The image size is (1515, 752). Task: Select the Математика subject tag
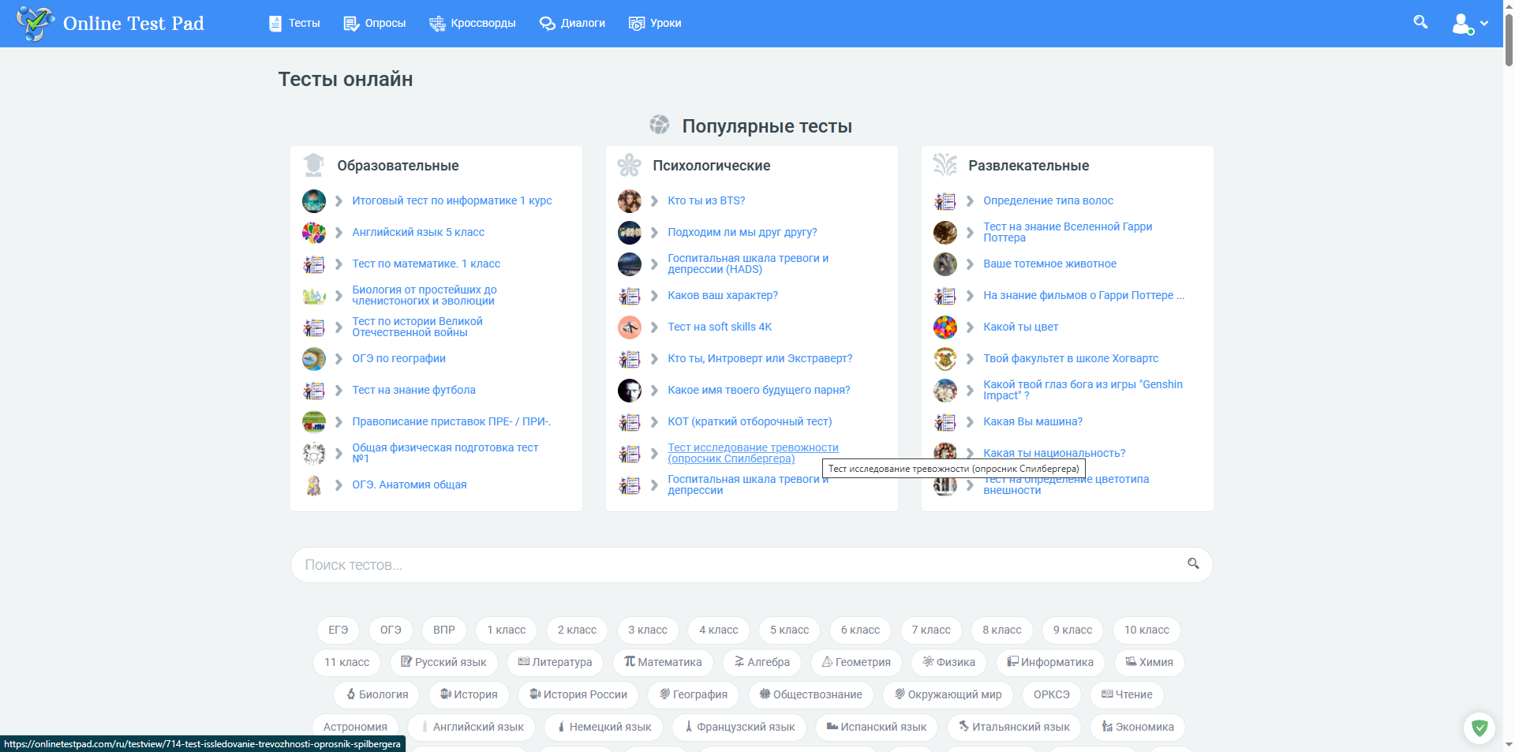click(x=663, y=662)
